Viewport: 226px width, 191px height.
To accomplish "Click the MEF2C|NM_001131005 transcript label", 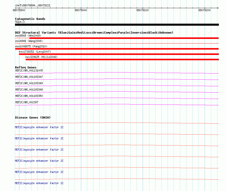I will [x=29, y=71].
